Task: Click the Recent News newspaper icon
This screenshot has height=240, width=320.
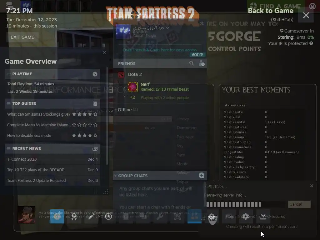Action: [95, 149]
